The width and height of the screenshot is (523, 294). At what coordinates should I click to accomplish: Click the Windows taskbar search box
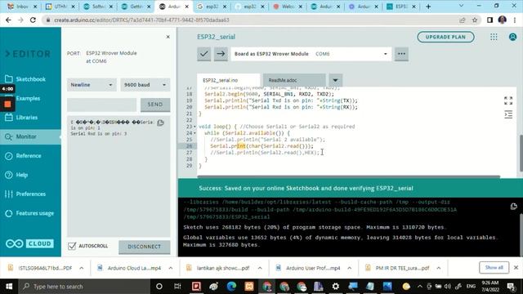pyautogui.click(x=84, y=287)
